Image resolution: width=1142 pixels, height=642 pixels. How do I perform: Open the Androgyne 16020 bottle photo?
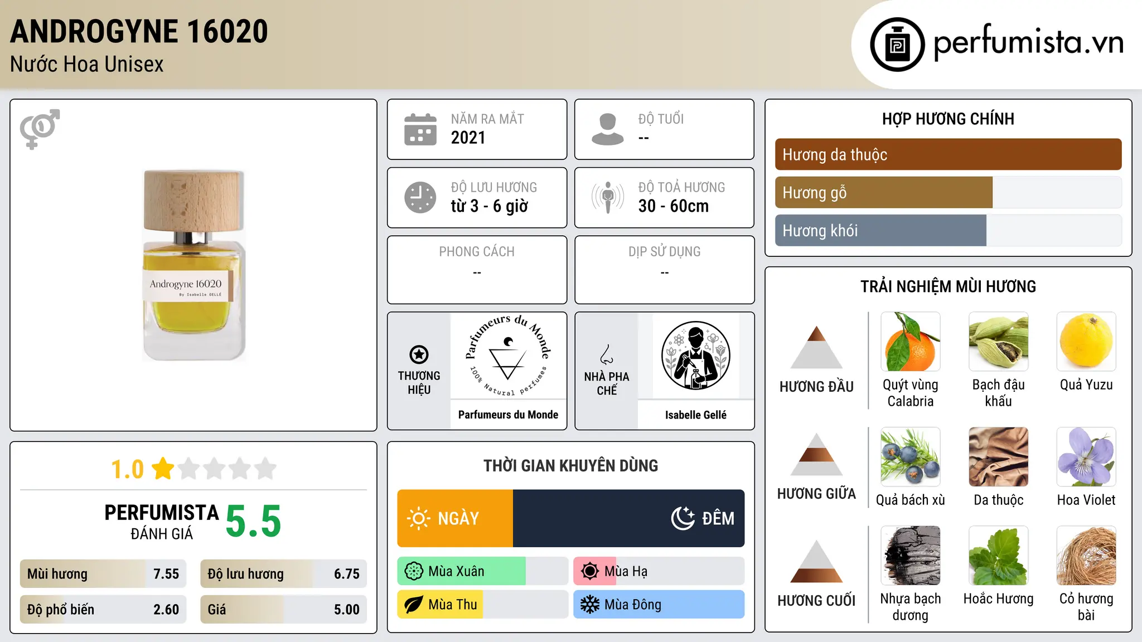193,265
